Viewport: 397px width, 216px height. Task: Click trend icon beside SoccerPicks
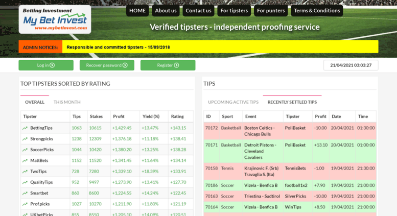(25, 150)
